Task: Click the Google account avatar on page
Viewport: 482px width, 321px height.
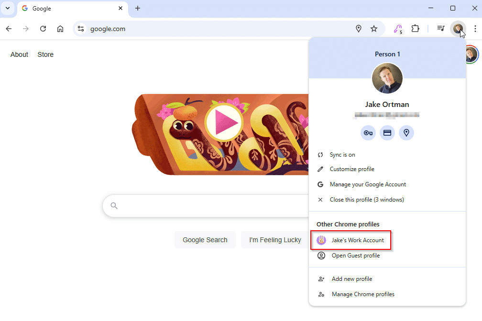Action: click(472, 54)
